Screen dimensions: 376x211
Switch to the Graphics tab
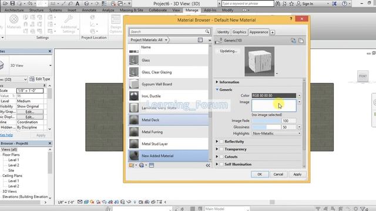coord(239,32)
